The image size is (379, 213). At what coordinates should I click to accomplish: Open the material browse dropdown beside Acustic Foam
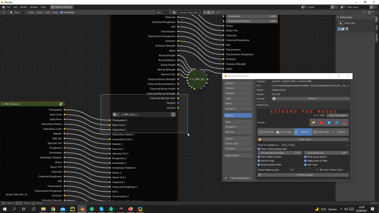[x=175, y=12]
